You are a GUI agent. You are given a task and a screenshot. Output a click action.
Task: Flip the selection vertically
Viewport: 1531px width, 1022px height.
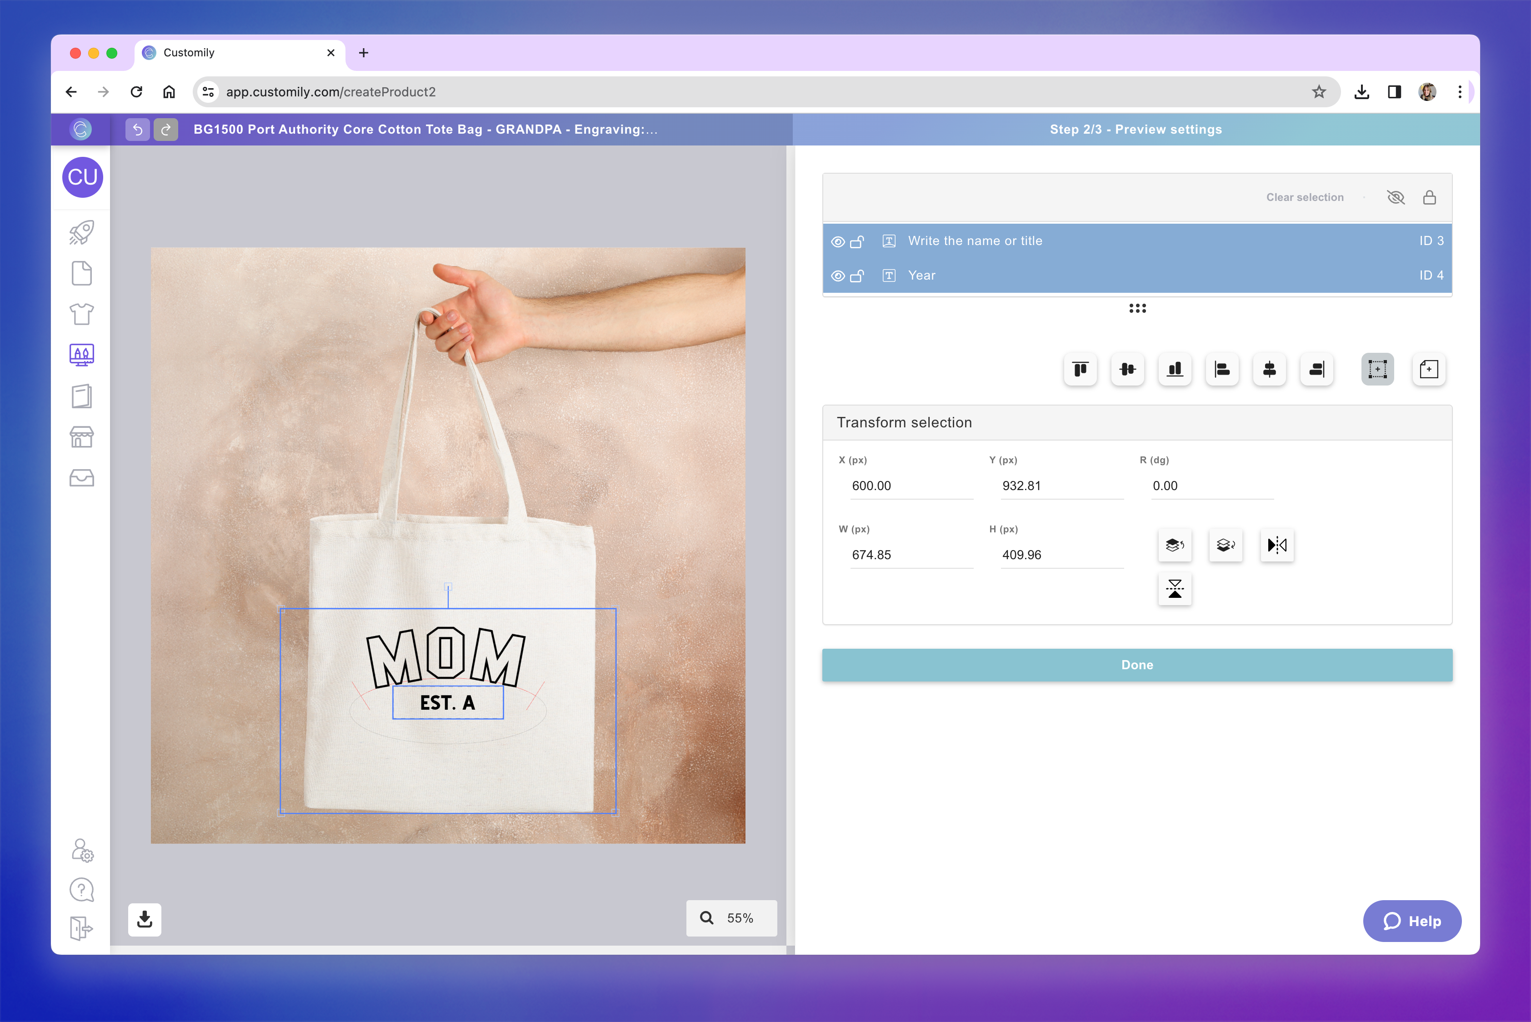1175,589
